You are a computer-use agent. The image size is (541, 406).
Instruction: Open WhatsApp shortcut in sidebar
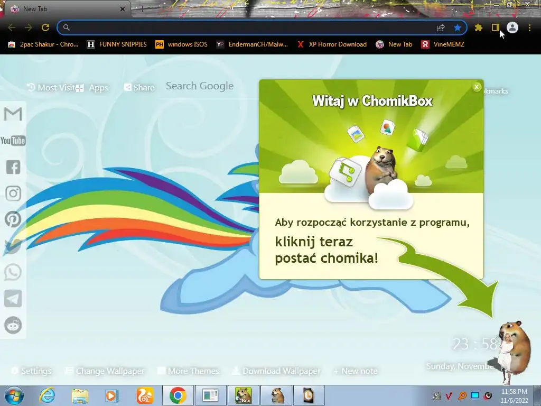[13, 272]
